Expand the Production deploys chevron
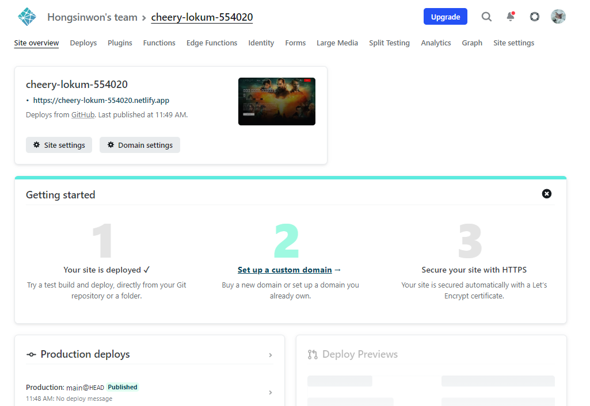 coord(271,355)
